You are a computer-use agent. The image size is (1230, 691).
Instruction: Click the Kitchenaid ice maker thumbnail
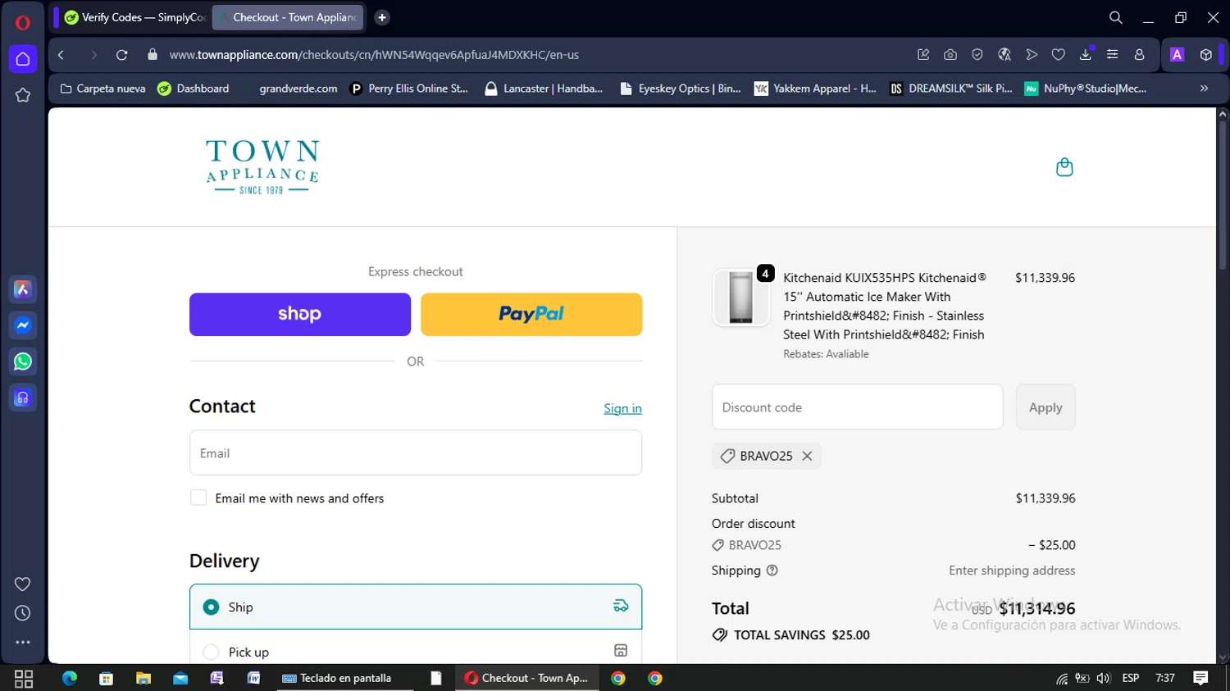pyautogui.click(x=740, y=298)
